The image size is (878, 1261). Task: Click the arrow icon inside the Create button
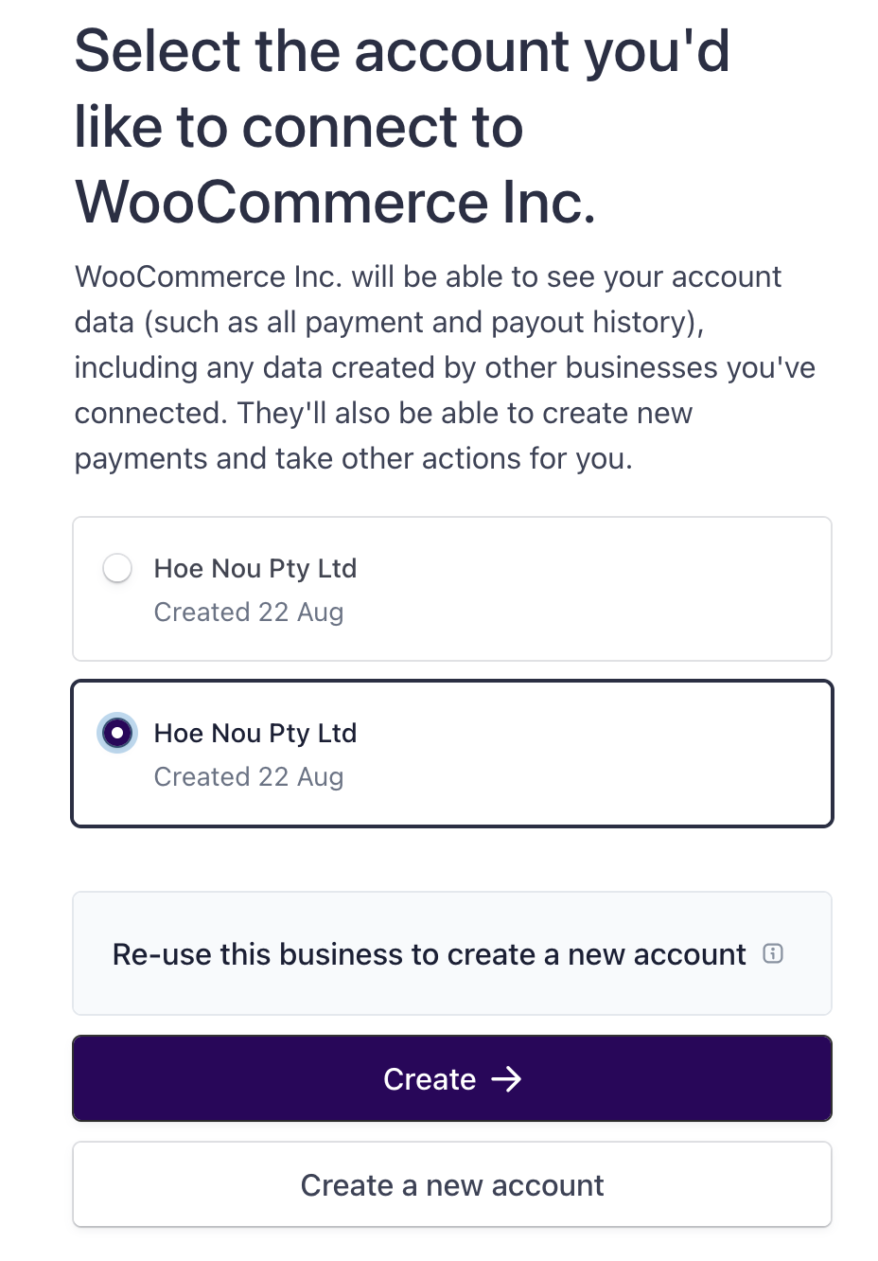[x=507, y=1078]
